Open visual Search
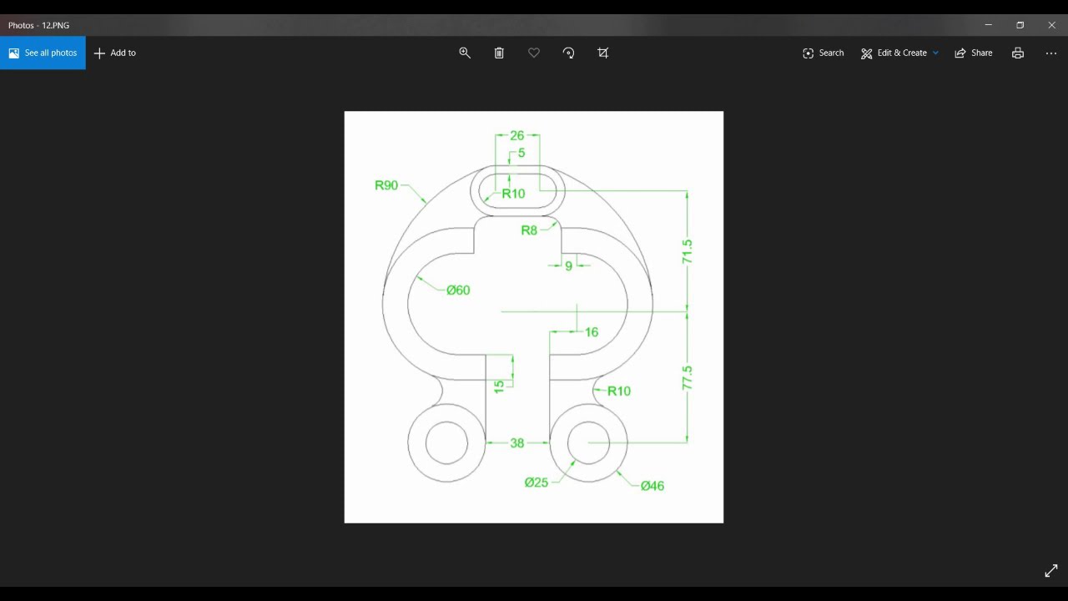Viewport: 1068px width, 601px height. pos(824,53)
